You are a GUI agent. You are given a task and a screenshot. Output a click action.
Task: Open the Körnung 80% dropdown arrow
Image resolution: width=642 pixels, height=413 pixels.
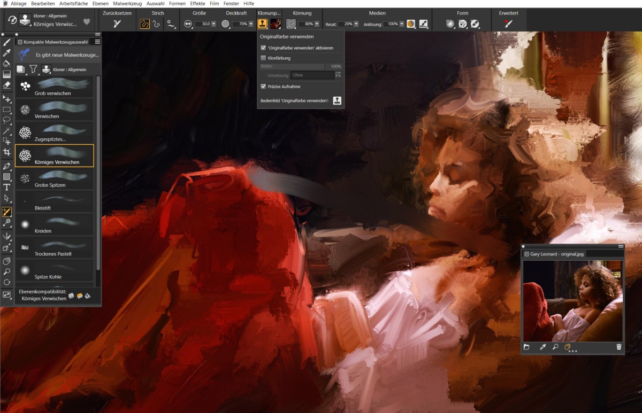pos(317,24)
